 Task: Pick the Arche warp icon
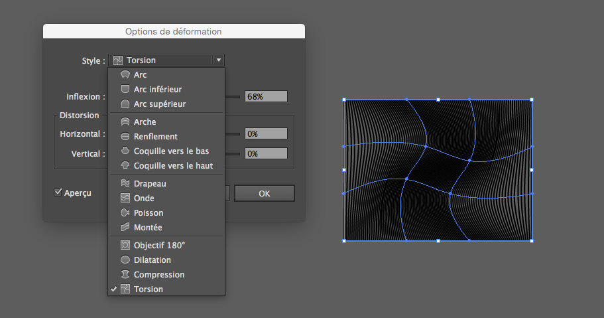[x=125, y=122]
